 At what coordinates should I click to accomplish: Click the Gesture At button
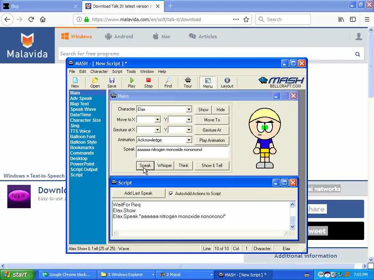[x=212, y=130]
